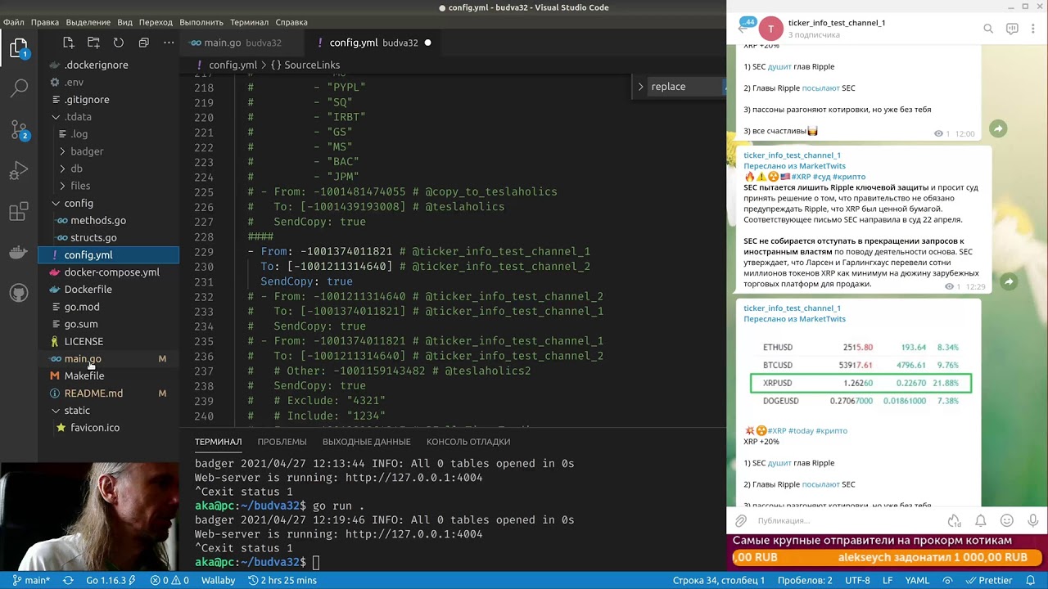The height and width of the screenshot is (589, 1048).
Task: Open the Run and Debug view
Action: [18, 171]
